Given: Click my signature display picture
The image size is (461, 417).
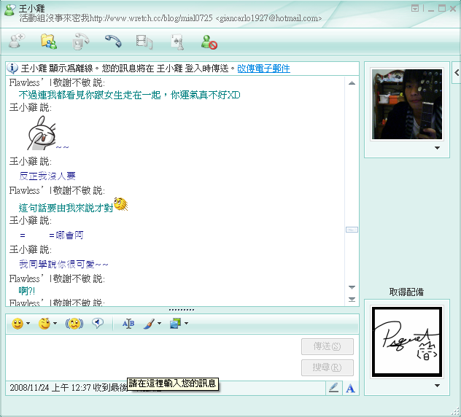Looking at the screenshot, I should click(x=407, y=342).
